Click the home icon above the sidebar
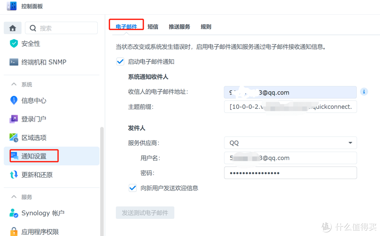 pos(12,28)
